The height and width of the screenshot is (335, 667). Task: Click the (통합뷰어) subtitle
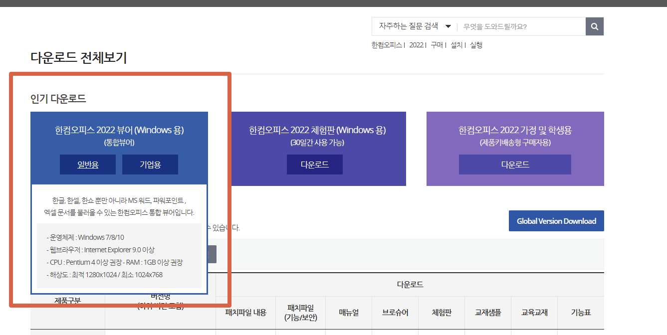pyautogui.click(x=119, y=143)
